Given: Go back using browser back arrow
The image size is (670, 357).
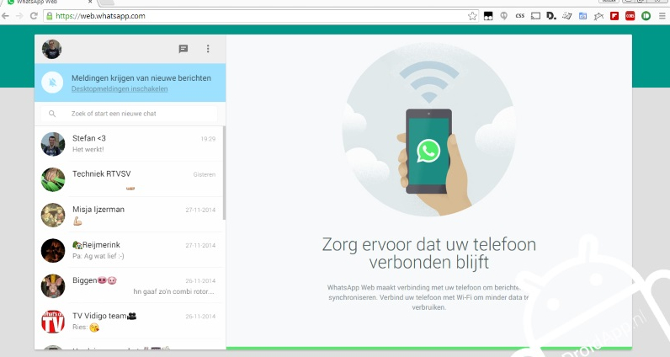Looking at the screenshot, I should pyautogui.click(x=5, y=16).
